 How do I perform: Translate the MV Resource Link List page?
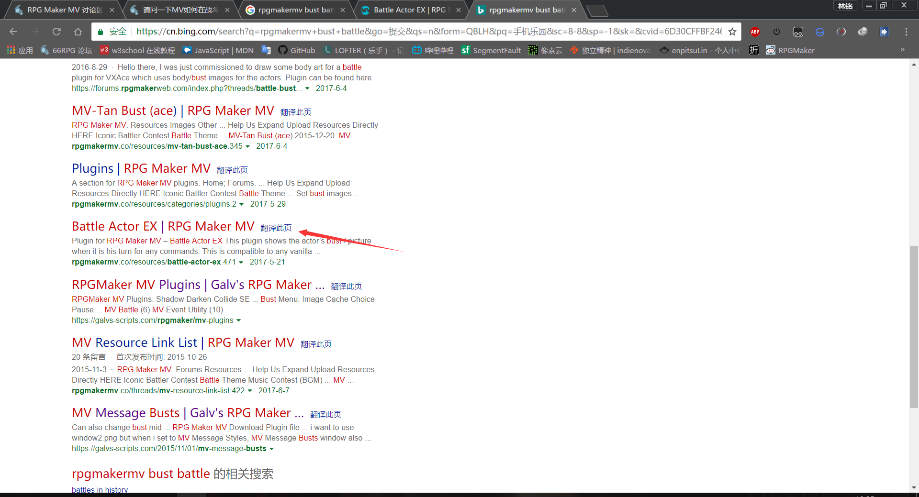tap(316, 344)
